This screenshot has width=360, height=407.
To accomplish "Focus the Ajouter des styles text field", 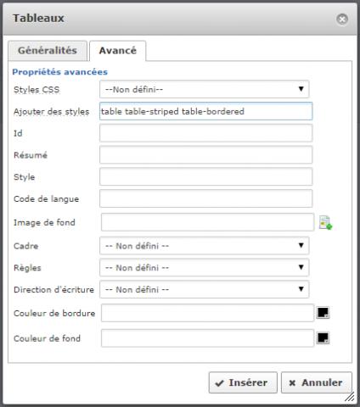I will [206, 111].
